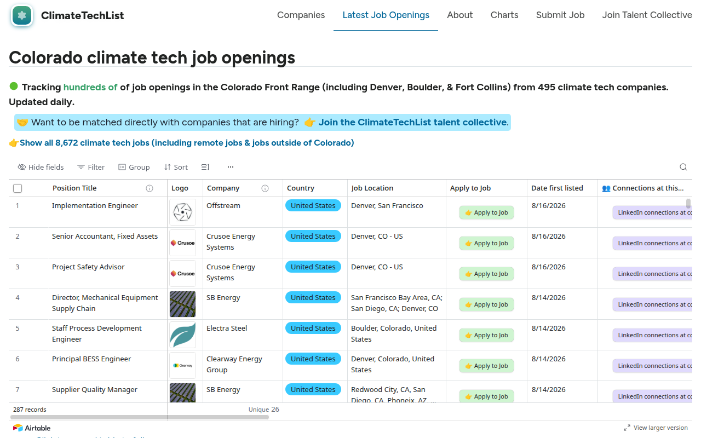Open the more options ellipsis menu
This screenshot has height=438, width=701.
231,167
